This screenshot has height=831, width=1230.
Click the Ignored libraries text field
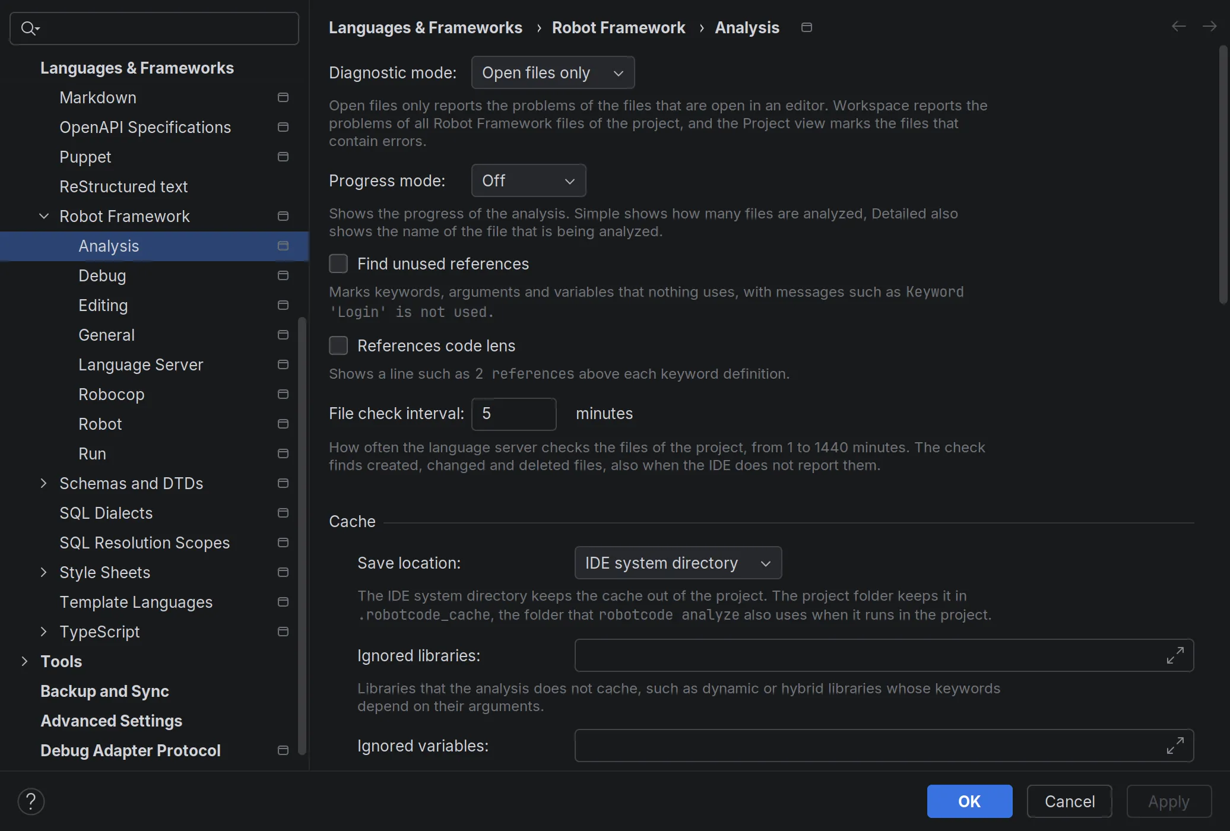(x=884, y=655)
